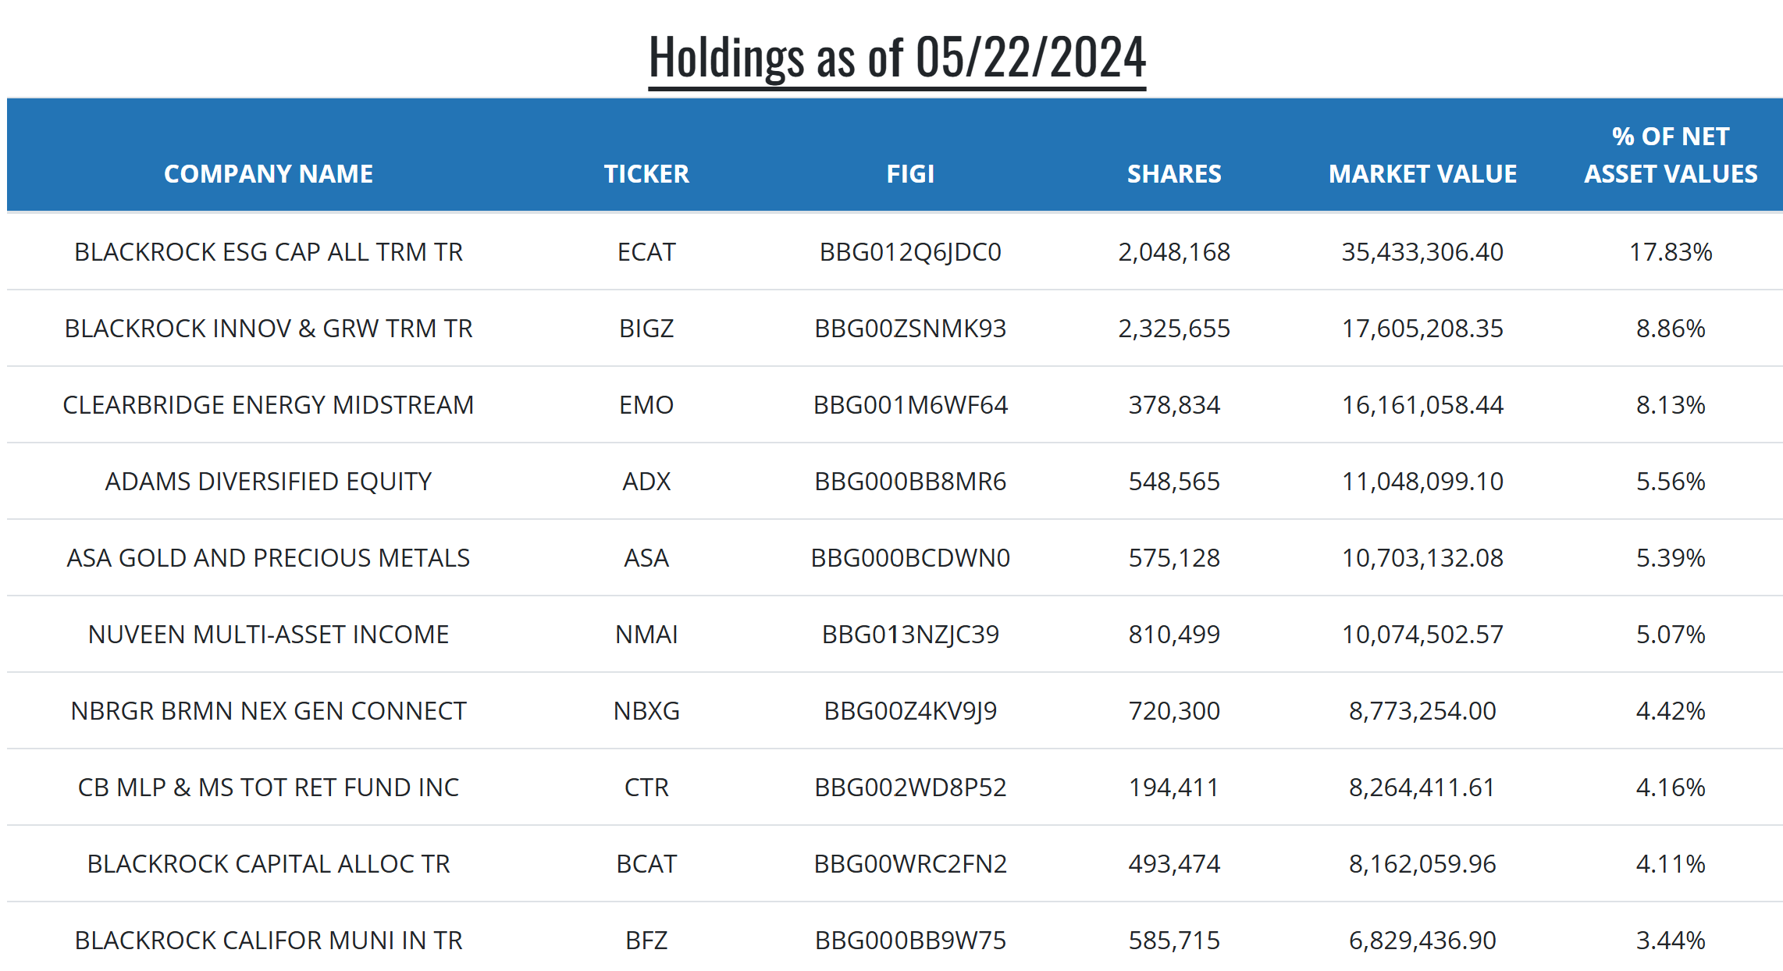Click market value 8,264,411.61
This screenshot has height=971, width=1783.
point(1422,788)
